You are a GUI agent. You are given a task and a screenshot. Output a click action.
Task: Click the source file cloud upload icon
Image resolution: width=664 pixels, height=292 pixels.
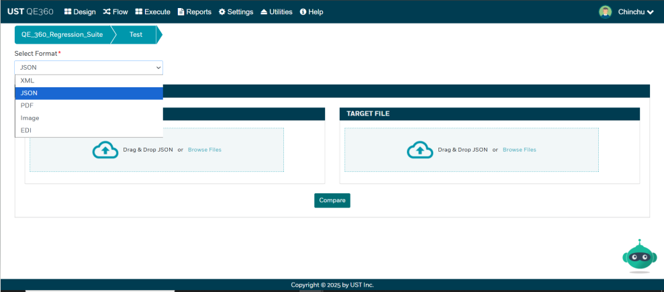pos(105,150)
